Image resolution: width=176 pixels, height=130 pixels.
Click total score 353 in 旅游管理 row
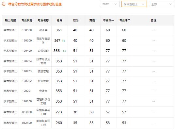(x=59, y=71)
